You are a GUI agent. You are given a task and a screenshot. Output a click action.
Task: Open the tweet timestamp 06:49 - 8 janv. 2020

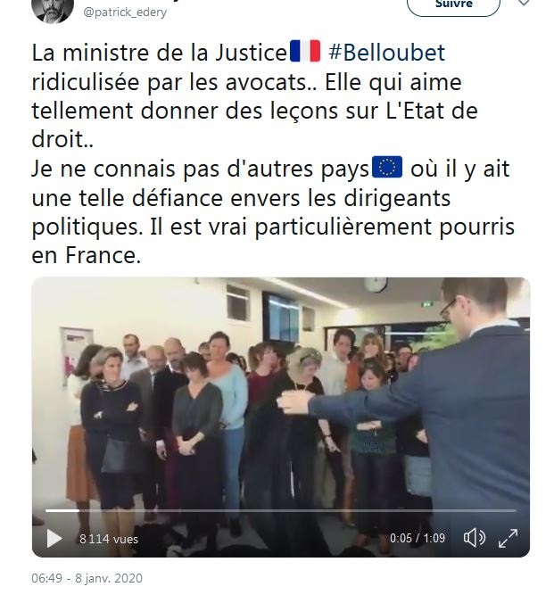[87, 578]
